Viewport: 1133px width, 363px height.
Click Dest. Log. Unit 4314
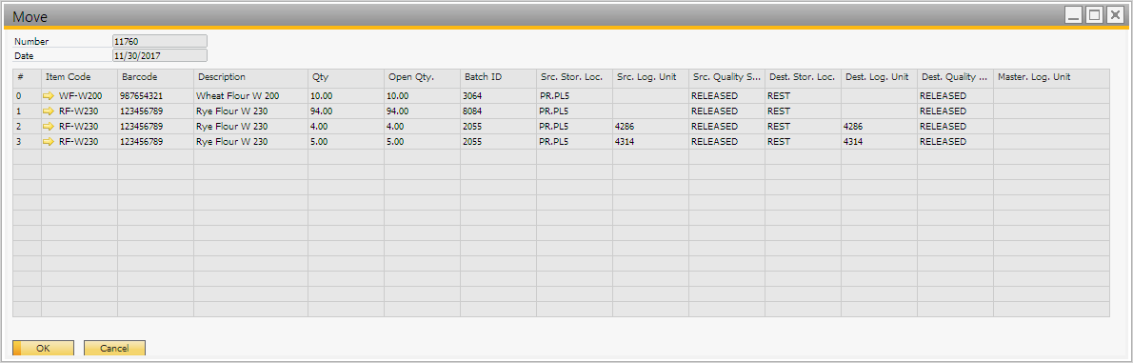click(879, 142)
